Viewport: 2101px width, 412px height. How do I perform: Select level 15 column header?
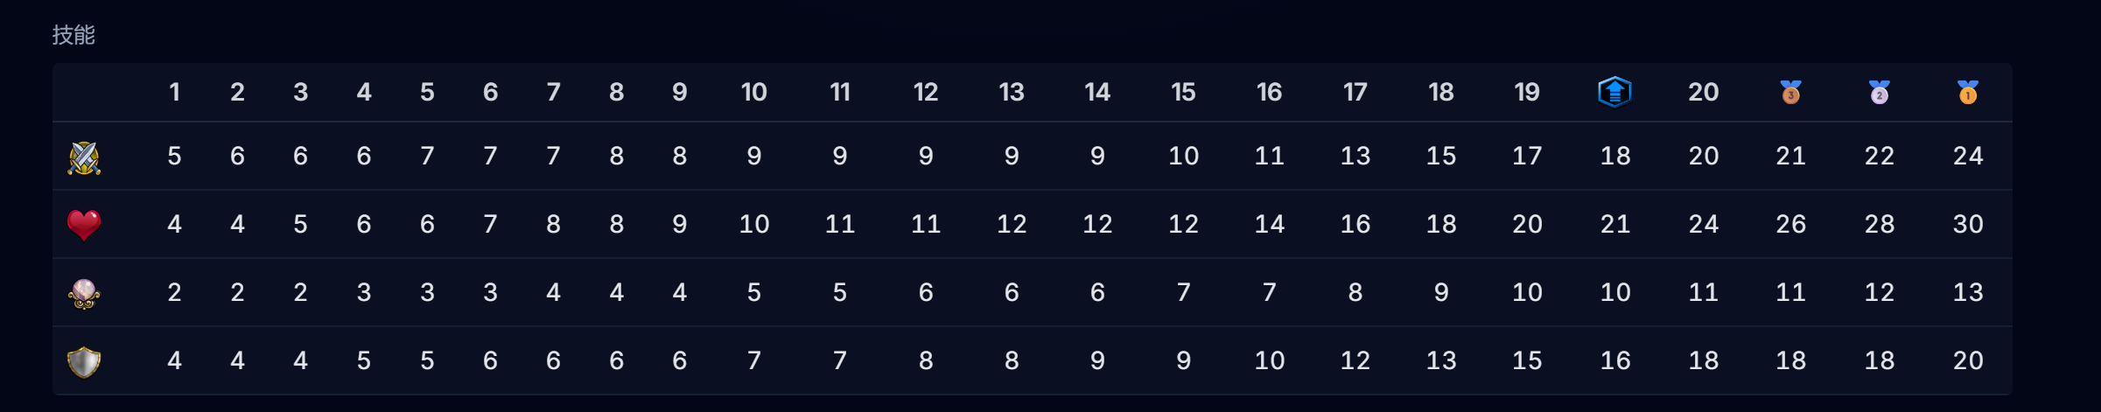tap(1183, 92)
